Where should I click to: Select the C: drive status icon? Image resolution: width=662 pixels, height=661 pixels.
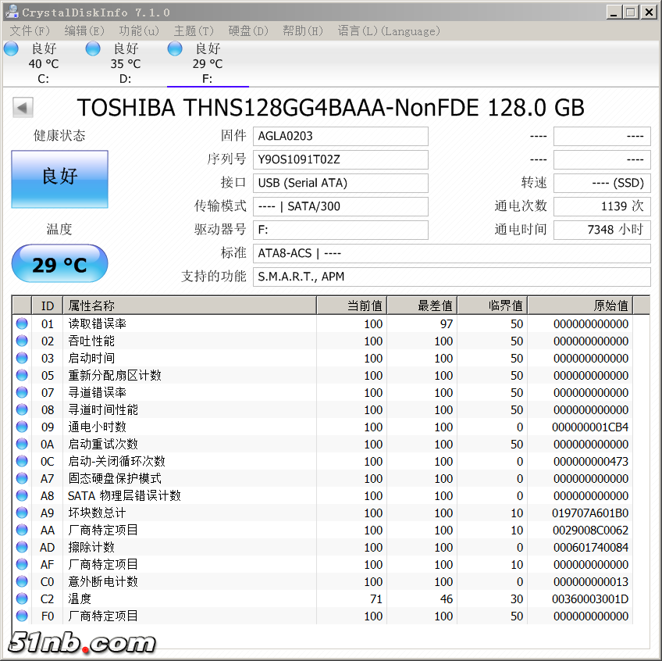click(11, 49)
